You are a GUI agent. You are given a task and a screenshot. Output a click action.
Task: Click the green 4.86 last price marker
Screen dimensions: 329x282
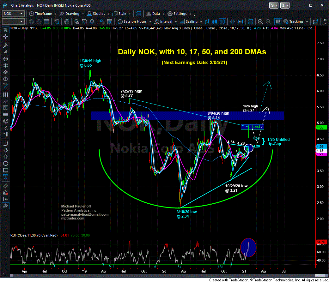click(321, 127)
